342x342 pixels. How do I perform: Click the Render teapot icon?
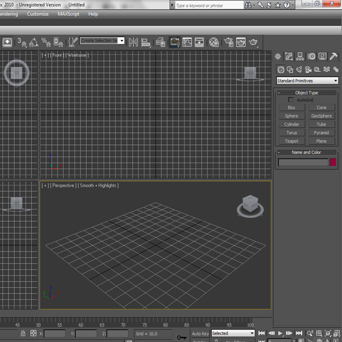[x=254, y=42]
